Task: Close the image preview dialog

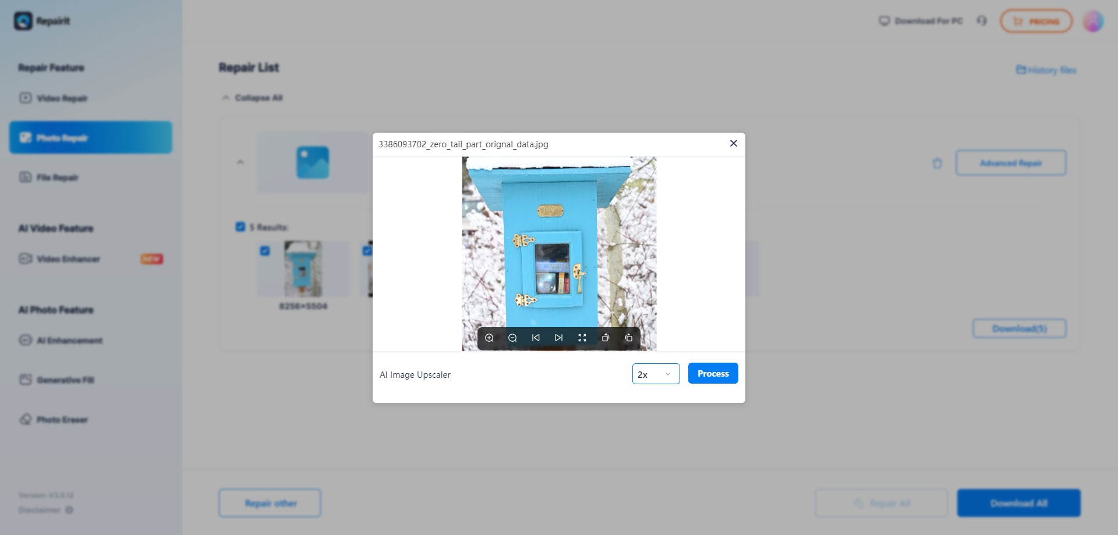Action: [x=734, y=143]
